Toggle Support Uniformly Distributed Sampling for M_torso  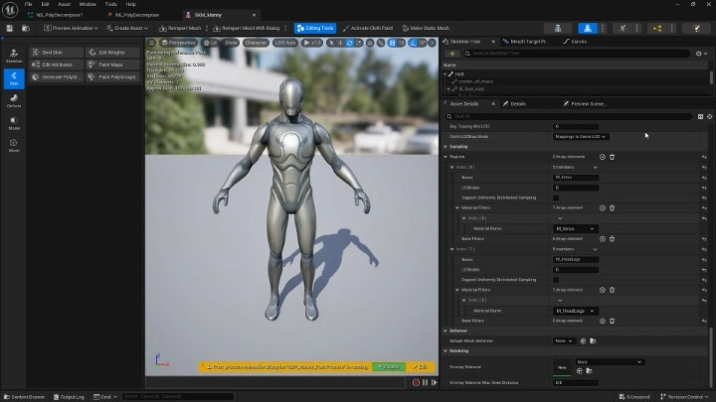(556, 198)
